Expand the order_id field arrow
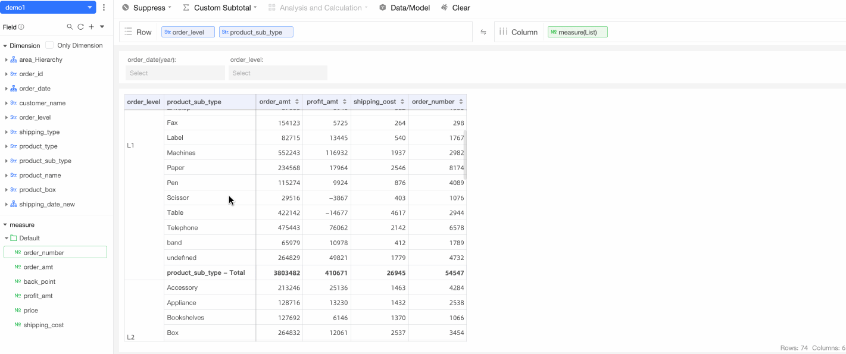This screenshot has height=354, width=846. click(6, 74)
